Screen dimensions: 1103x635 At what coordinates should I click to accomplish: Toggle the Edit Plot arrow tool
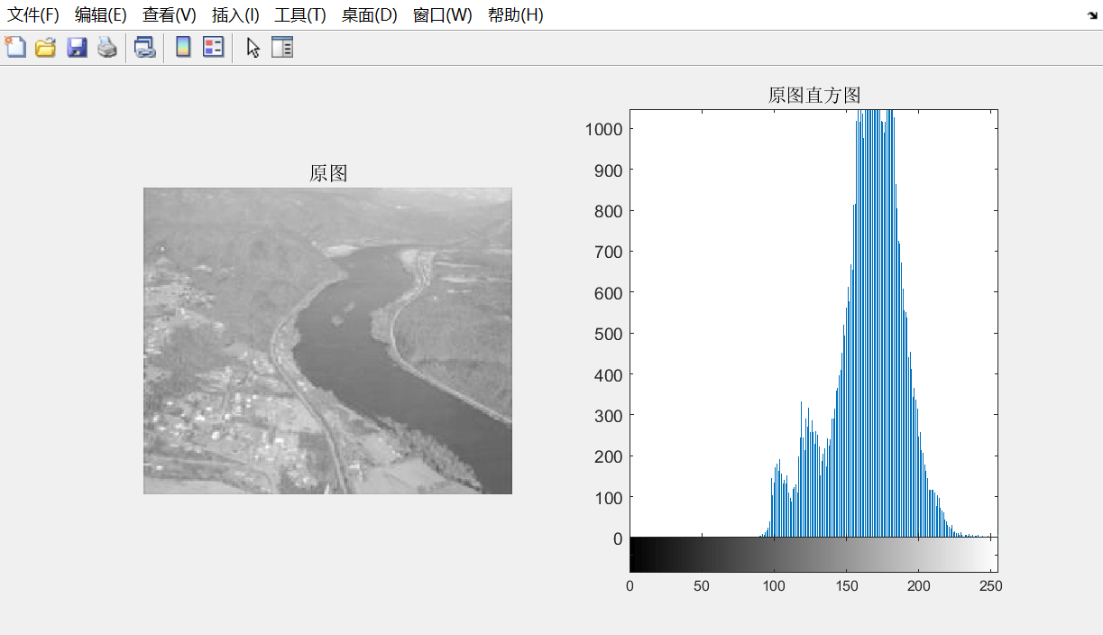point(253,48)
